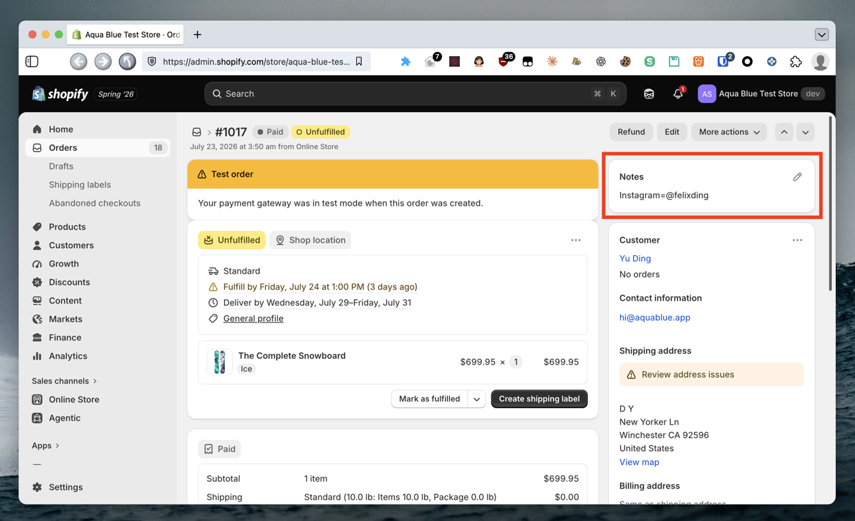This screenshot has height=521, width=855.
Task: Toggle the browser sidebar panel icon
Action: tap(32, 61)
